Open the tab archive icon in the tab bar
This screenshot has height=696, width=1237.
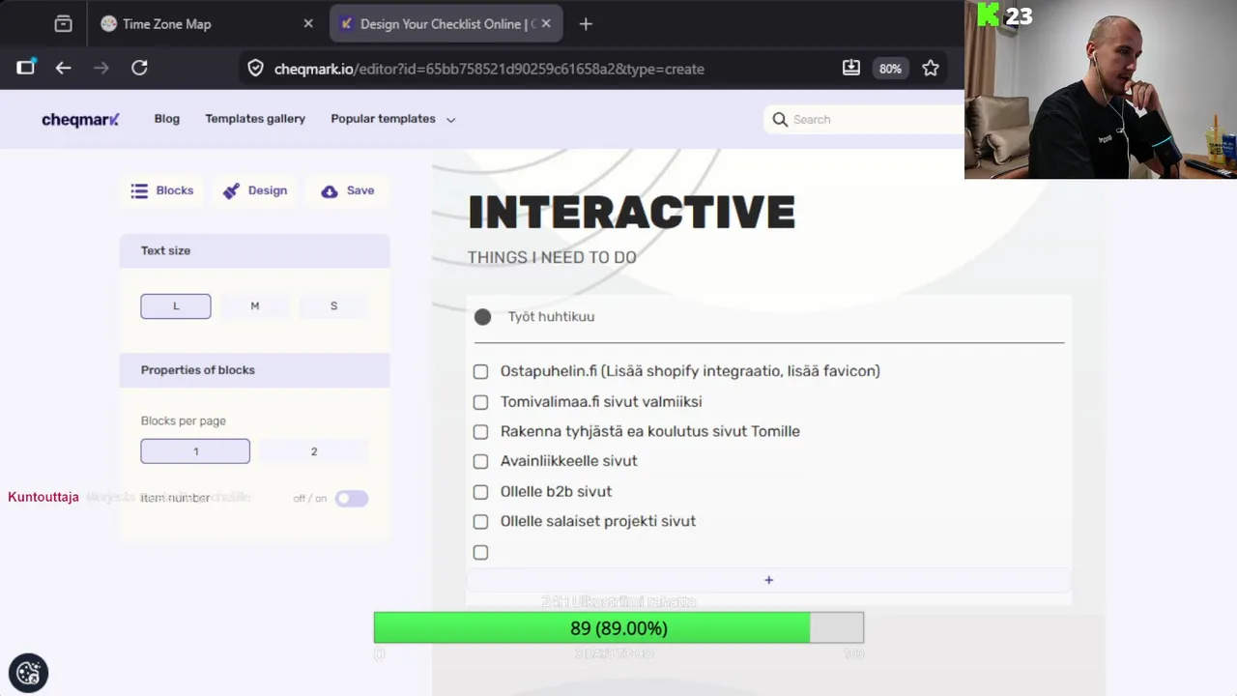point(63,24)
